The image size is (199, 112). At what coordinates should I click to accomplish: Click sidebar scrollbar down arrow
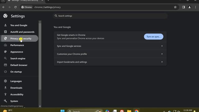tap(40, 106)
